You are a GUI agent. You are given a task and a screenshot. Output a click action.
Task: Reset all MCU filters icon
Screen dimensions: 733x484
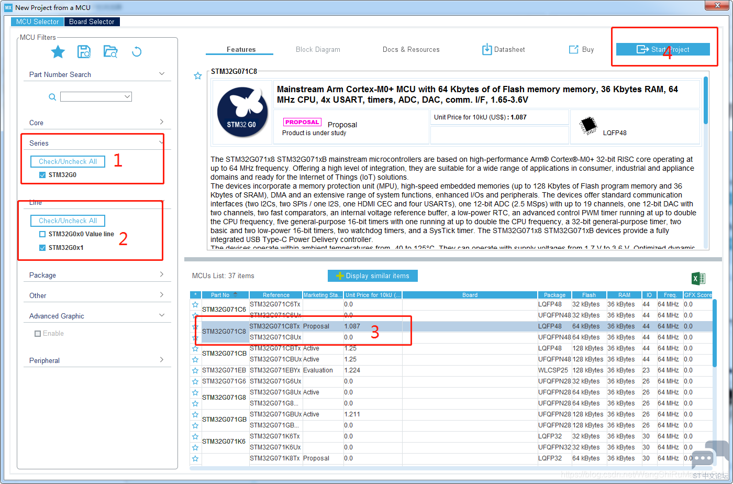coord(137,51)
